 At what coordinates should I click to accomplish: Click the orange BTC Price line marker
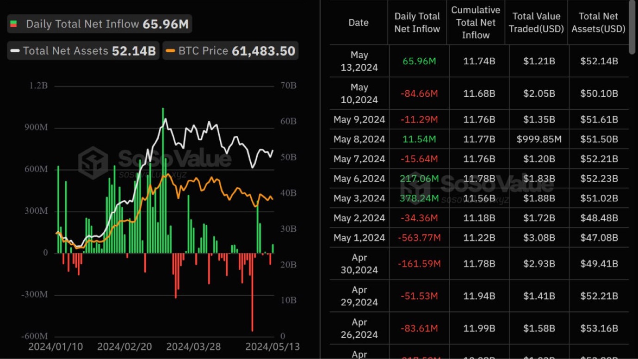[x=171, y=51]
